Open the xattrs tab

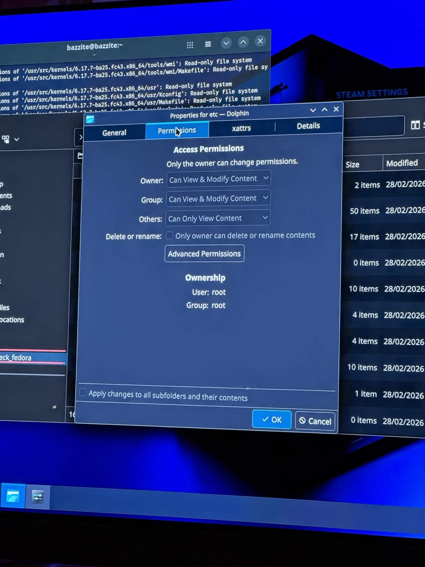tap(241, 128)
